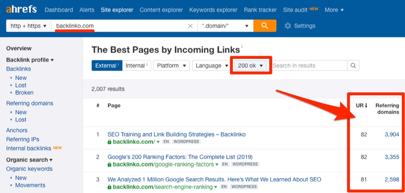Open Referring IPs in the sidebar

(23, 140)
